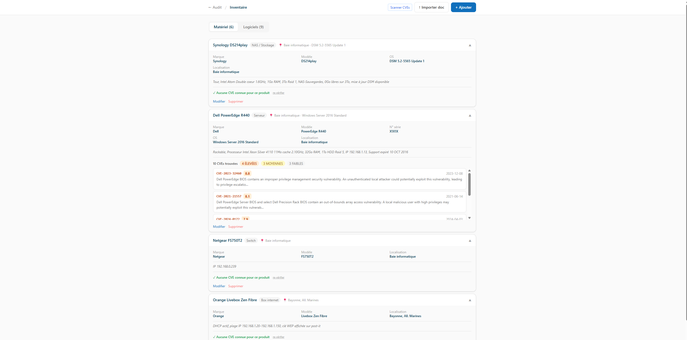Click the CVE list scrollbar thumb
Viewport: 687px width, 340px height.
click(x=469, y=184)
